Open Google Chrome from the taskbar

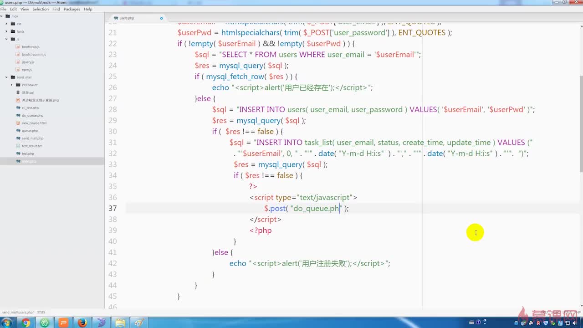click(x=26, y=323)
